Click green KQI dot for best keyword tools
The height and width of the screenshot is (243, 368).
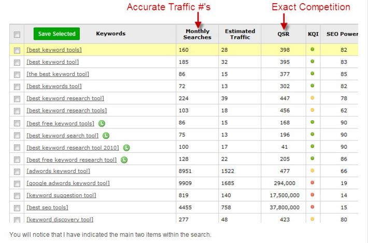tap(313, 50)
